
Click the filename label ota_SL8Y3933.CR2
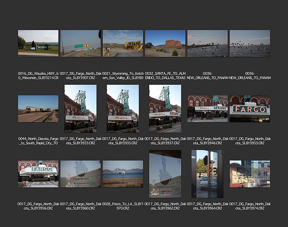pyautogui.click(x=80, y=143)
